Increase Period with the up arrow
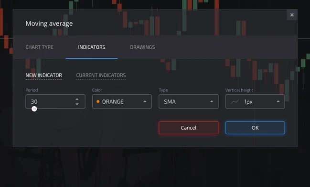This screenshot has width=310, height=187. click(77, 99)
